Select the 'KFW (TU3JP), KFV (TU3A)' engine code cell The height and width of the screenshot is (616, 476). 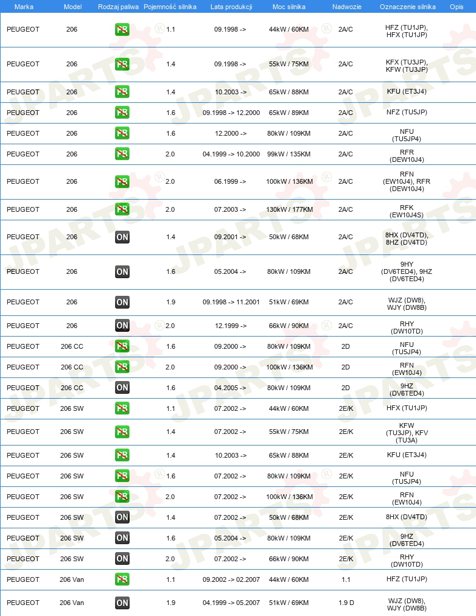coord(407,433)
